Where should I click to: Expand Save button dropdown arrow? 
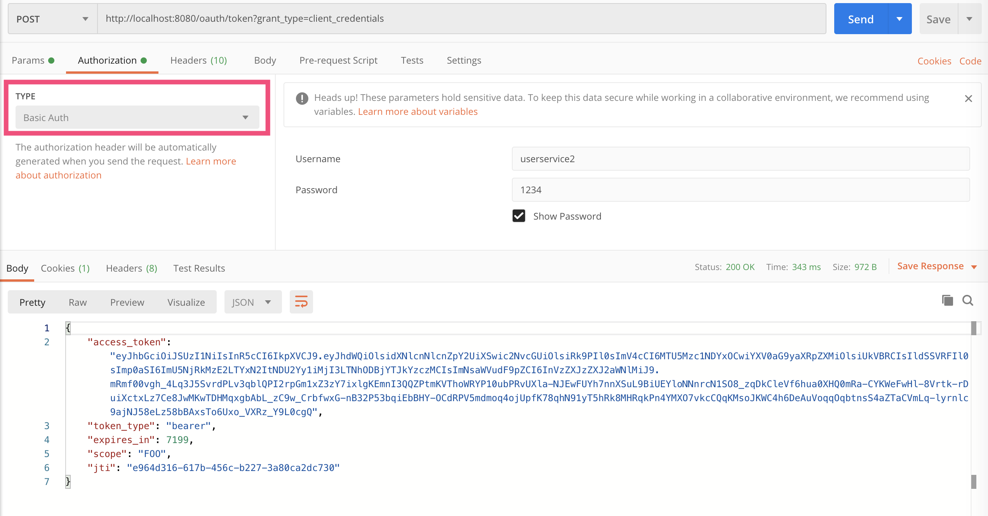[969, 19]
